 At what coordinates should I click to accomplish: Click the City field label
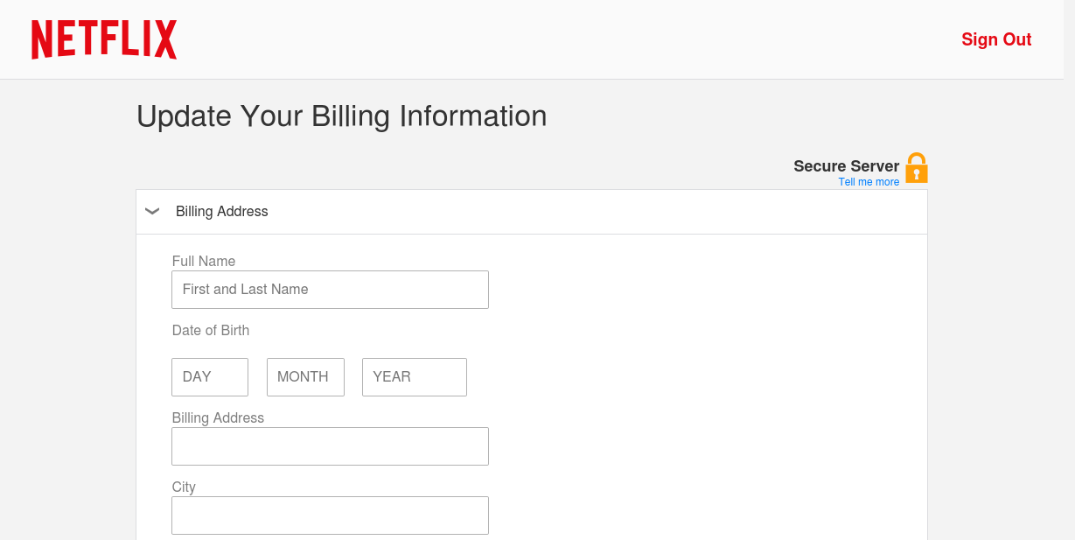(184, 487)
